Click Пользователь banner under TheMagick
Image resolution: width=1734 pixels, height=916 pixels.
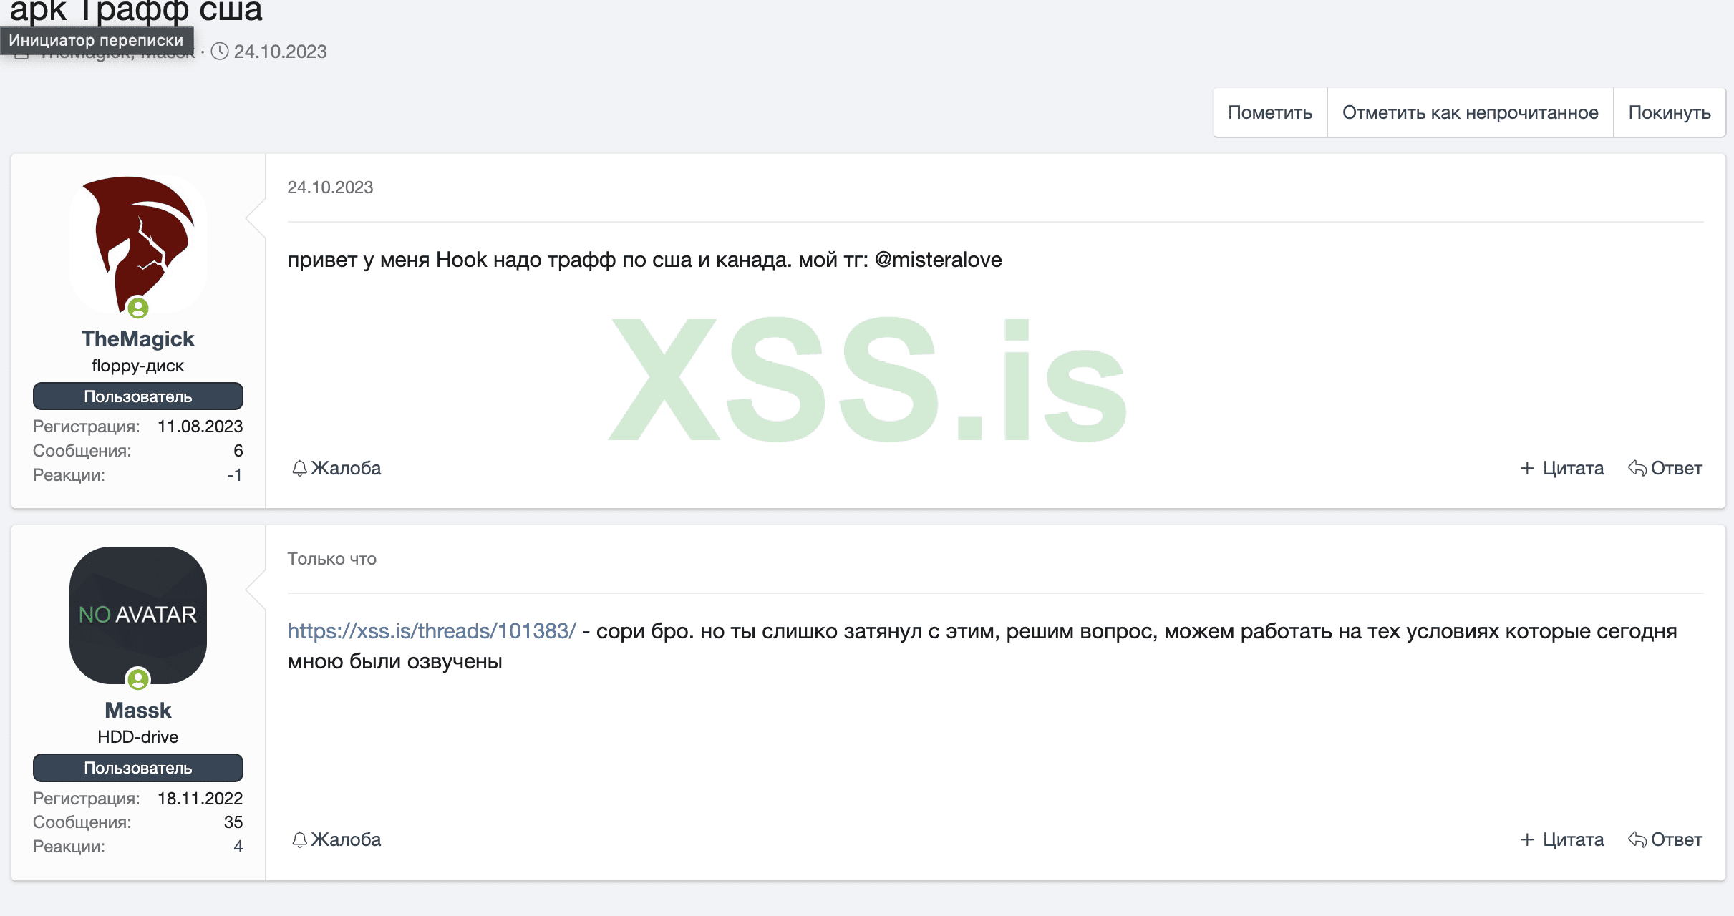point(137,396)
